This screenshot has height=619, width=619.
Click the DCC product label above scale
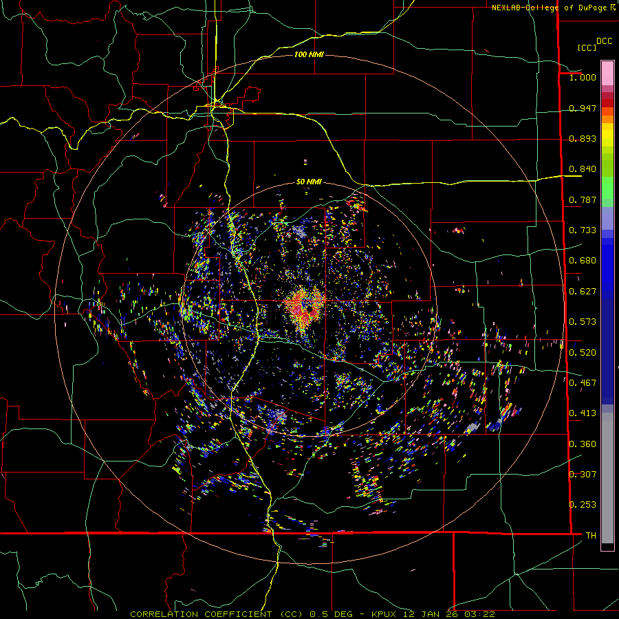(604, 41)
